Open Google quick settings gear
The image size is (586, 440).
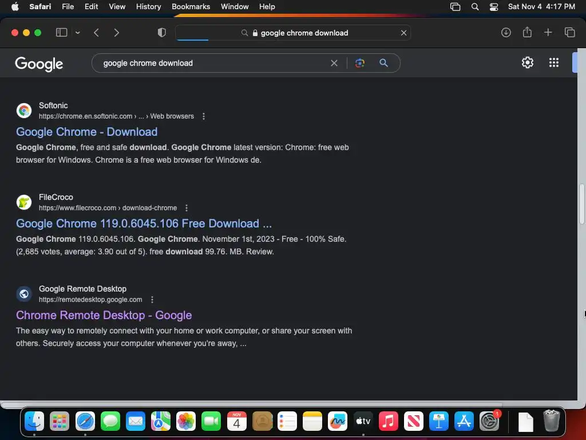[x=527, y=62]
